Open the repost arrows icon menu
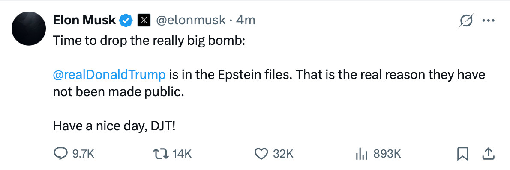The height and width of the screenshot is (170, 510). click(x=161, y=154)
